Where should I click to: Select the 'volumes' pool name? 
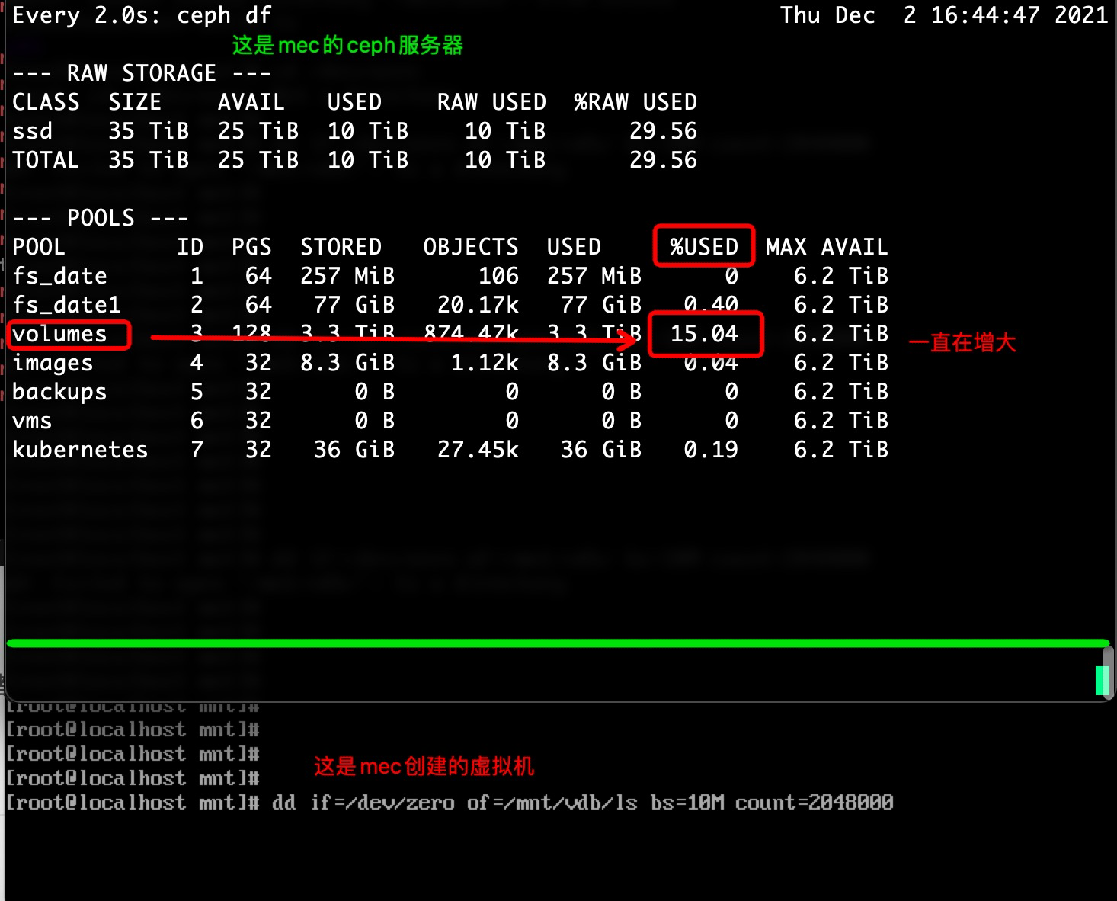59,334
